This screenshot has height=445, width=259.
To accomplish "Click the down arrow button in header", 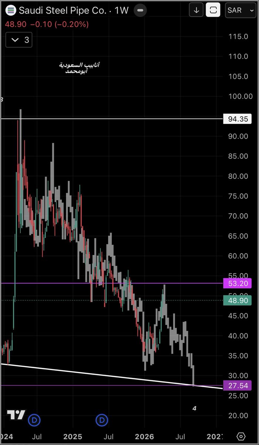I will click(196, 10).
